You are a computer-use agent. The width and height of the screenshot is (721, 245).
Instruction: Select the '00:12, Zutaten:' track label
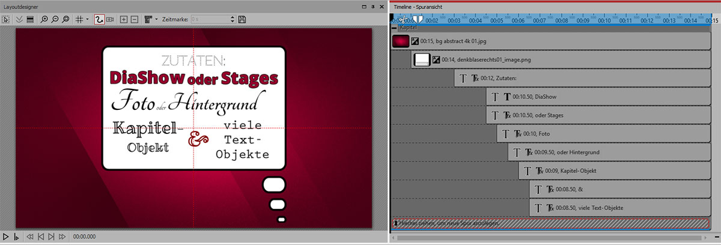pos(499,78)
